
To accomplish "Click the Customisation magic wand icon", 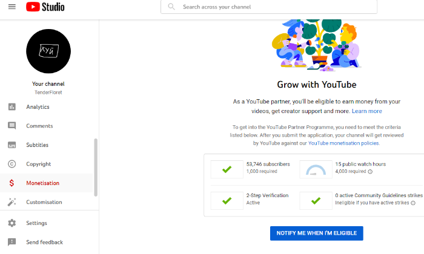I will tap(12, 202).
